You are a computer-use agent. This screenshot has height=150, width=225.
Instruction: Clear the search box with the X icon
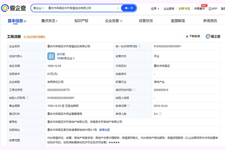click(118, 8)
